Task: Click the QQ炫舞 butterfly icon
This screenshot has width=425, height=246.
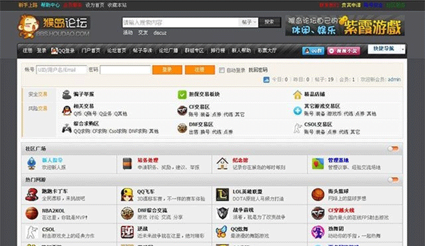Action: (x=221, y=232)
